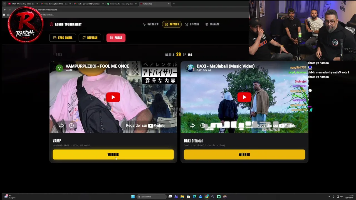356x200 pixels.
Task: Open the Windows Start menu
Action: pos(133,197)
